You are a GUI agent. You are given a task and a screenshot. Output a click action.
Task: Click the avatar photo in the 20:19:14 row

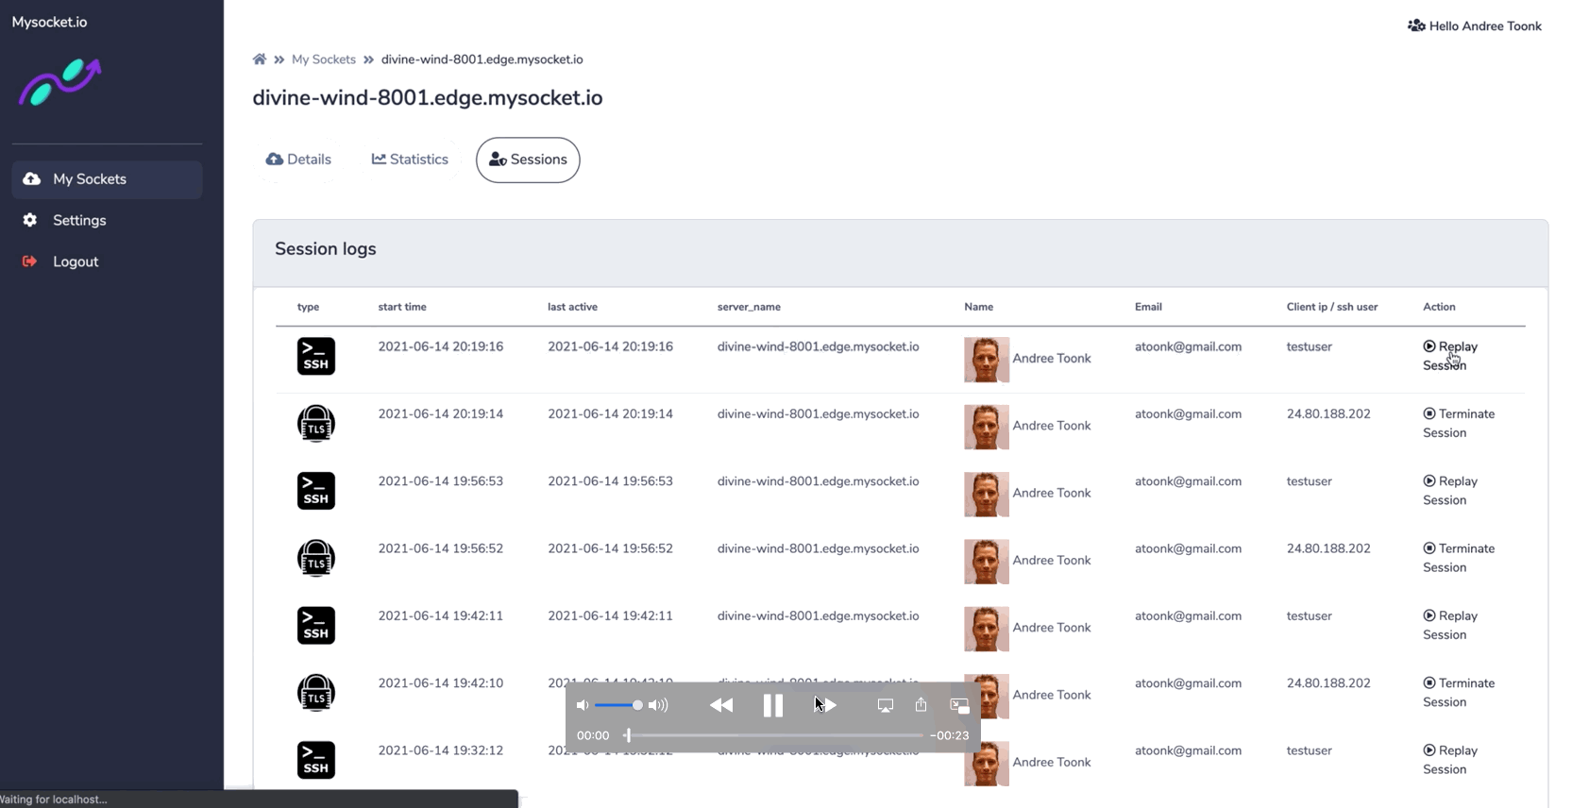coord(987,427)
